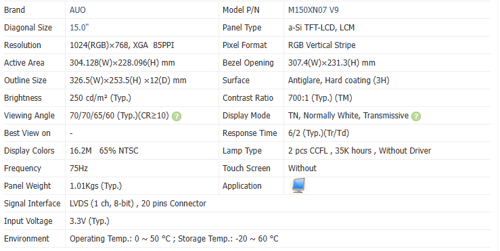Click the Panel Type a-Si TFT-LCD value
500x251 pixels.
(x=321, y=28)
